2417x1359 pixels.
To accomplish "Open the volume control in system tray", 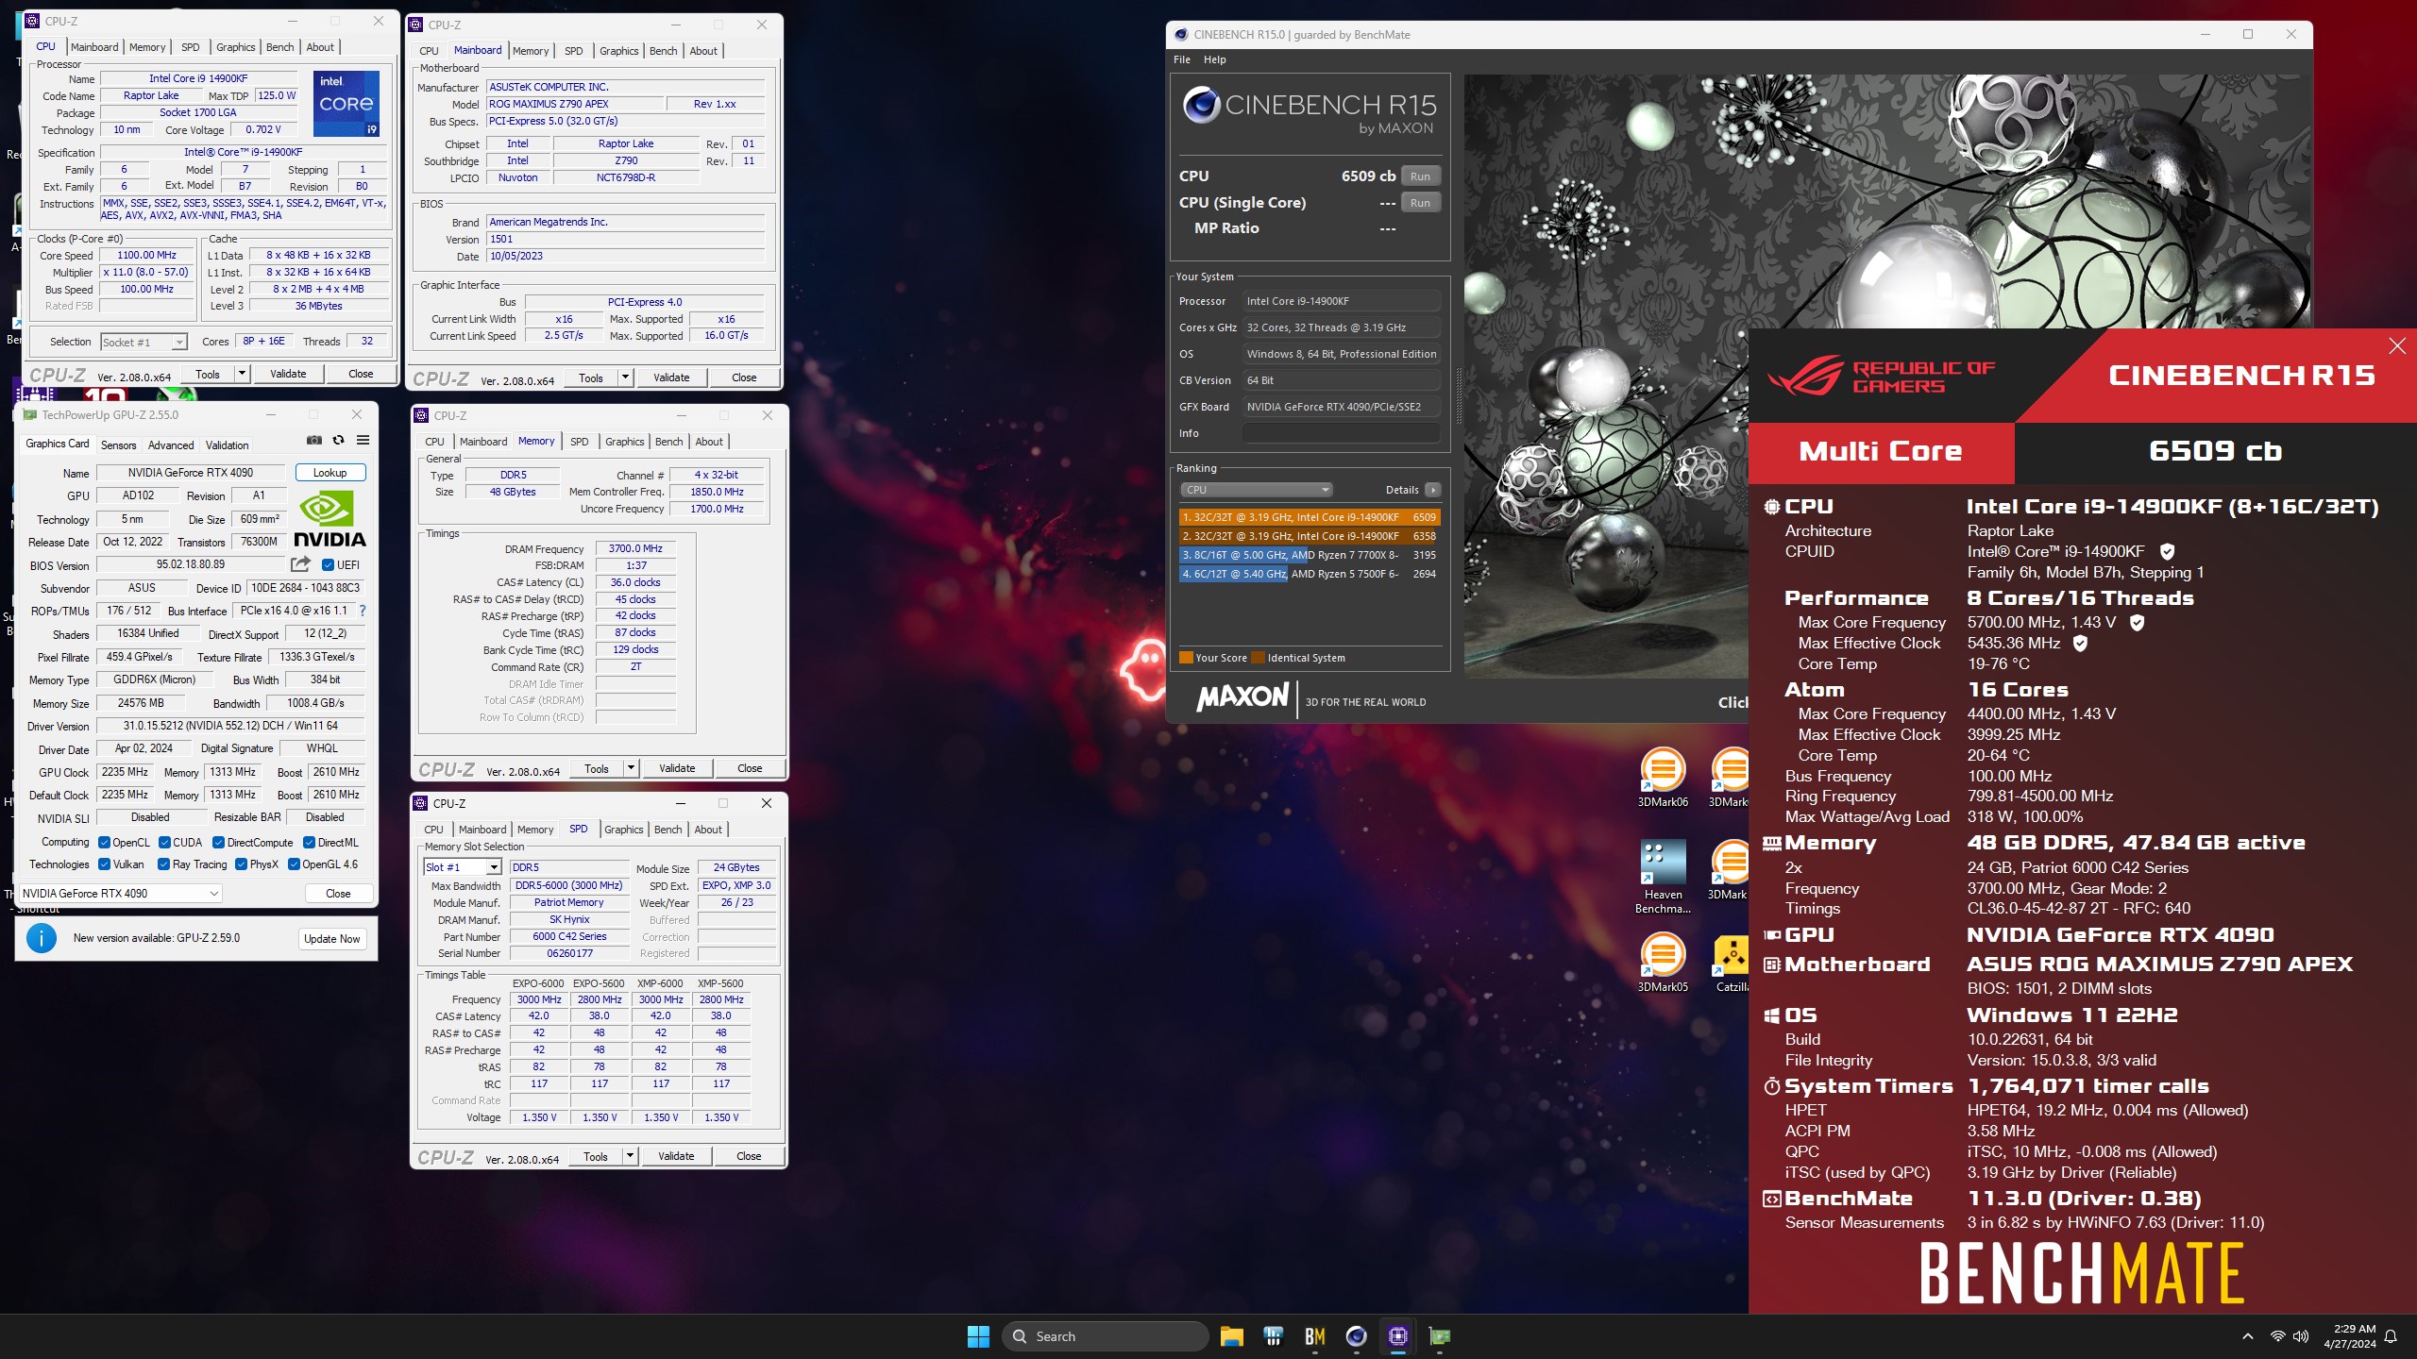I will pos(2301,1336).
